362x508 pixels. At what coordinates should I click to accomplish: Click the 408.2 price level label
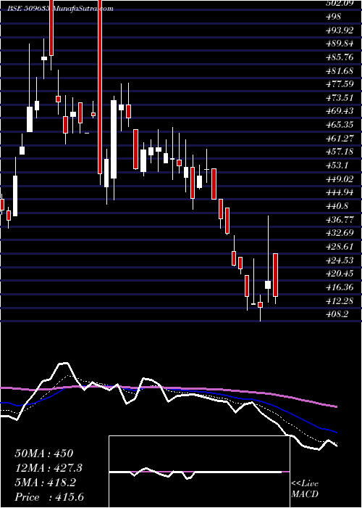pos(336,314)
